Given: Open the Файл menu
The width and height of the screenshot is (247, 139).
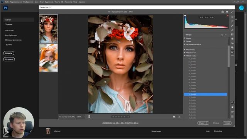Looking at the screenshot, I should tap(7, 2).
